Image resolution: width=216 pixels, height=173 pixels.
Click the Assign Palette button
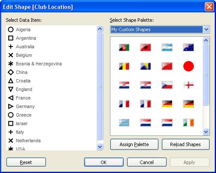134,144
